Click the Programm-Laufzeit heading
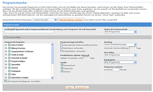Screen dimensions: 153x92 [113, 67]
